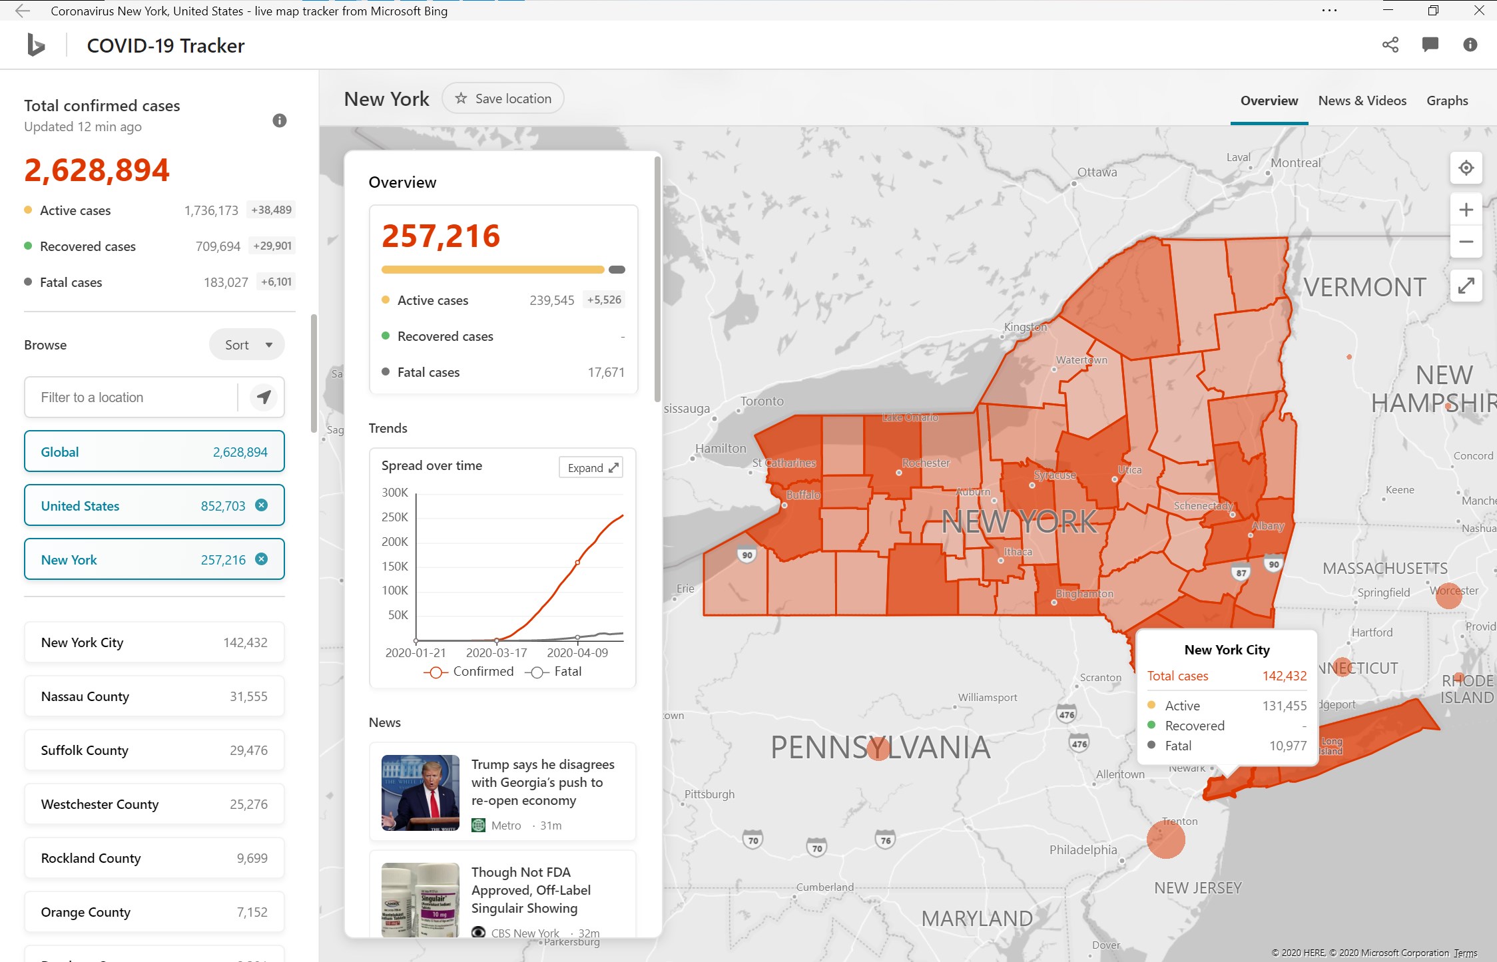Open the Graphs tab
Viewport: 1497px width, 962px height.
(x=1446, y=101)
